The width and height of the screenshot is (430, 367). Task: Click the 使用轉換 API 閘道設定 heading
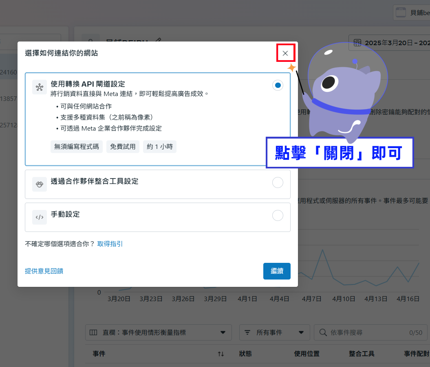click(88, 84)
